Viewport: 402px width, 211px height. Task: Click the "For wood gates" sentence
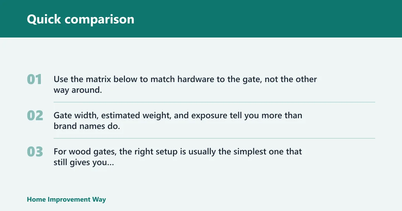click(178, 157)
